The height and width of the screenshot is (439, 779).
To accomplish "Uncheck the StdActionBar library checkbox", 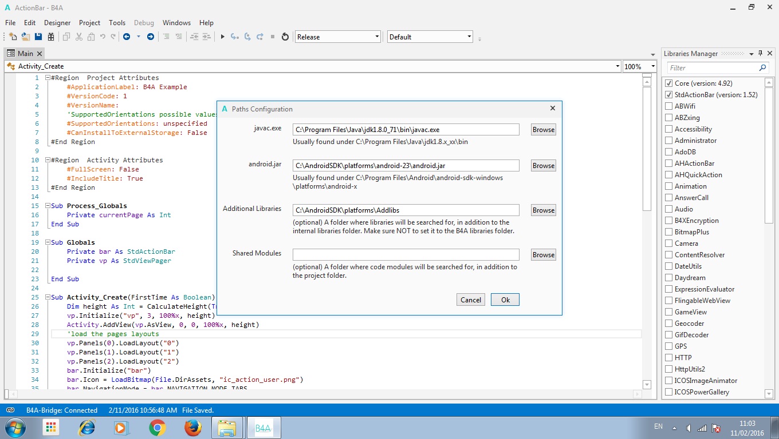I will [669, 95].
